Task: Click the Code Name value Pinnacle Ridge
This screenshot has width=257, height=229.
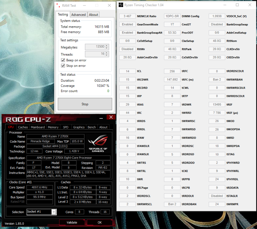Action: [40, 141]
